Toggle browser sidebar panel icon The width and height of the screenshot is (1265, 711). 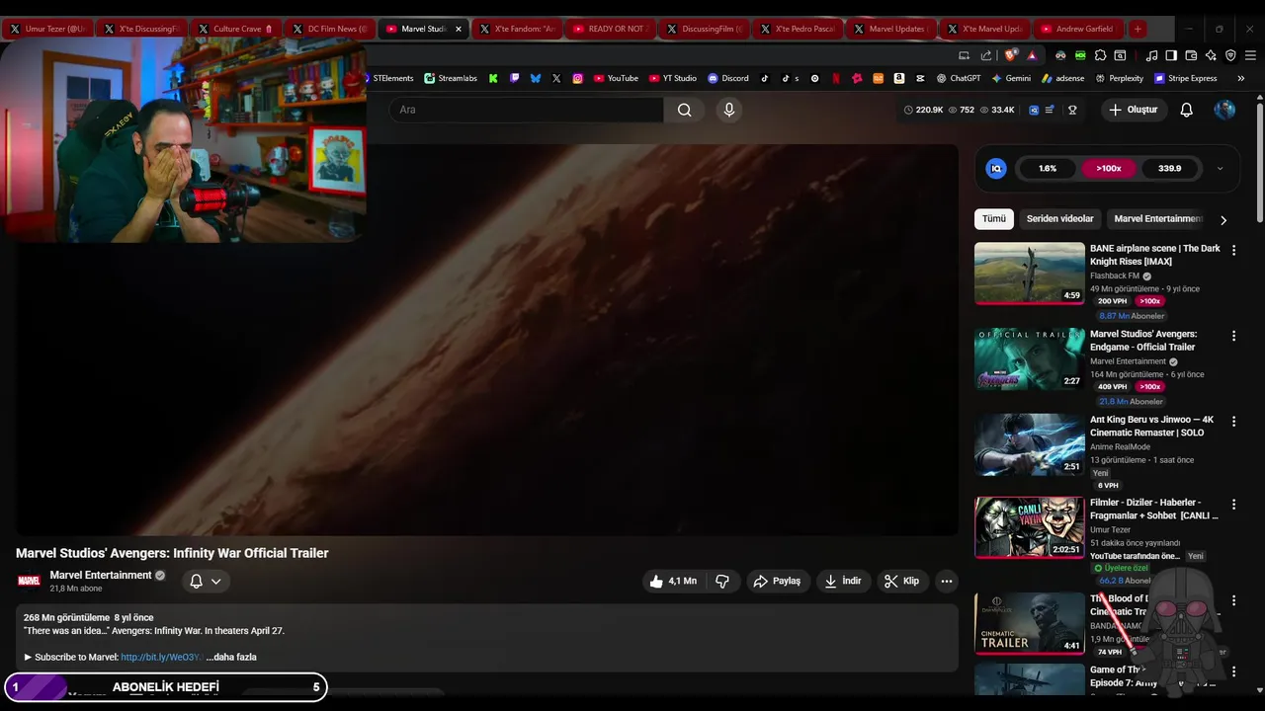(x=1171, y=55)
